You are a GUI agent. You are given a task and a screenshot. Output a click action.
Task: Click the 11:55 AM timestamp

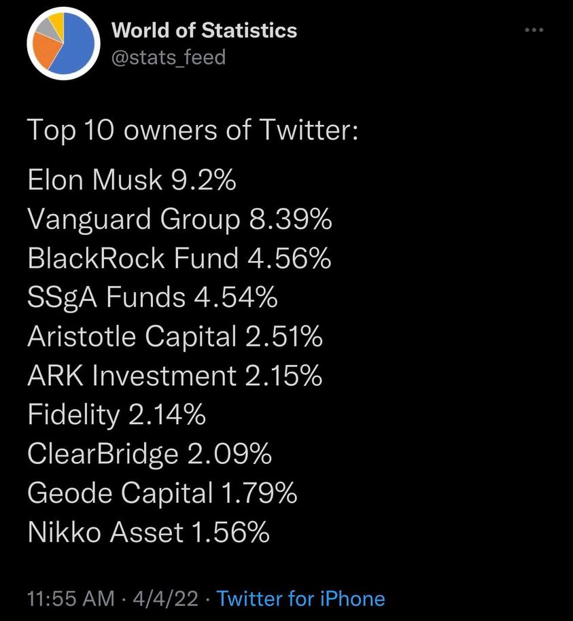point(71,599)
